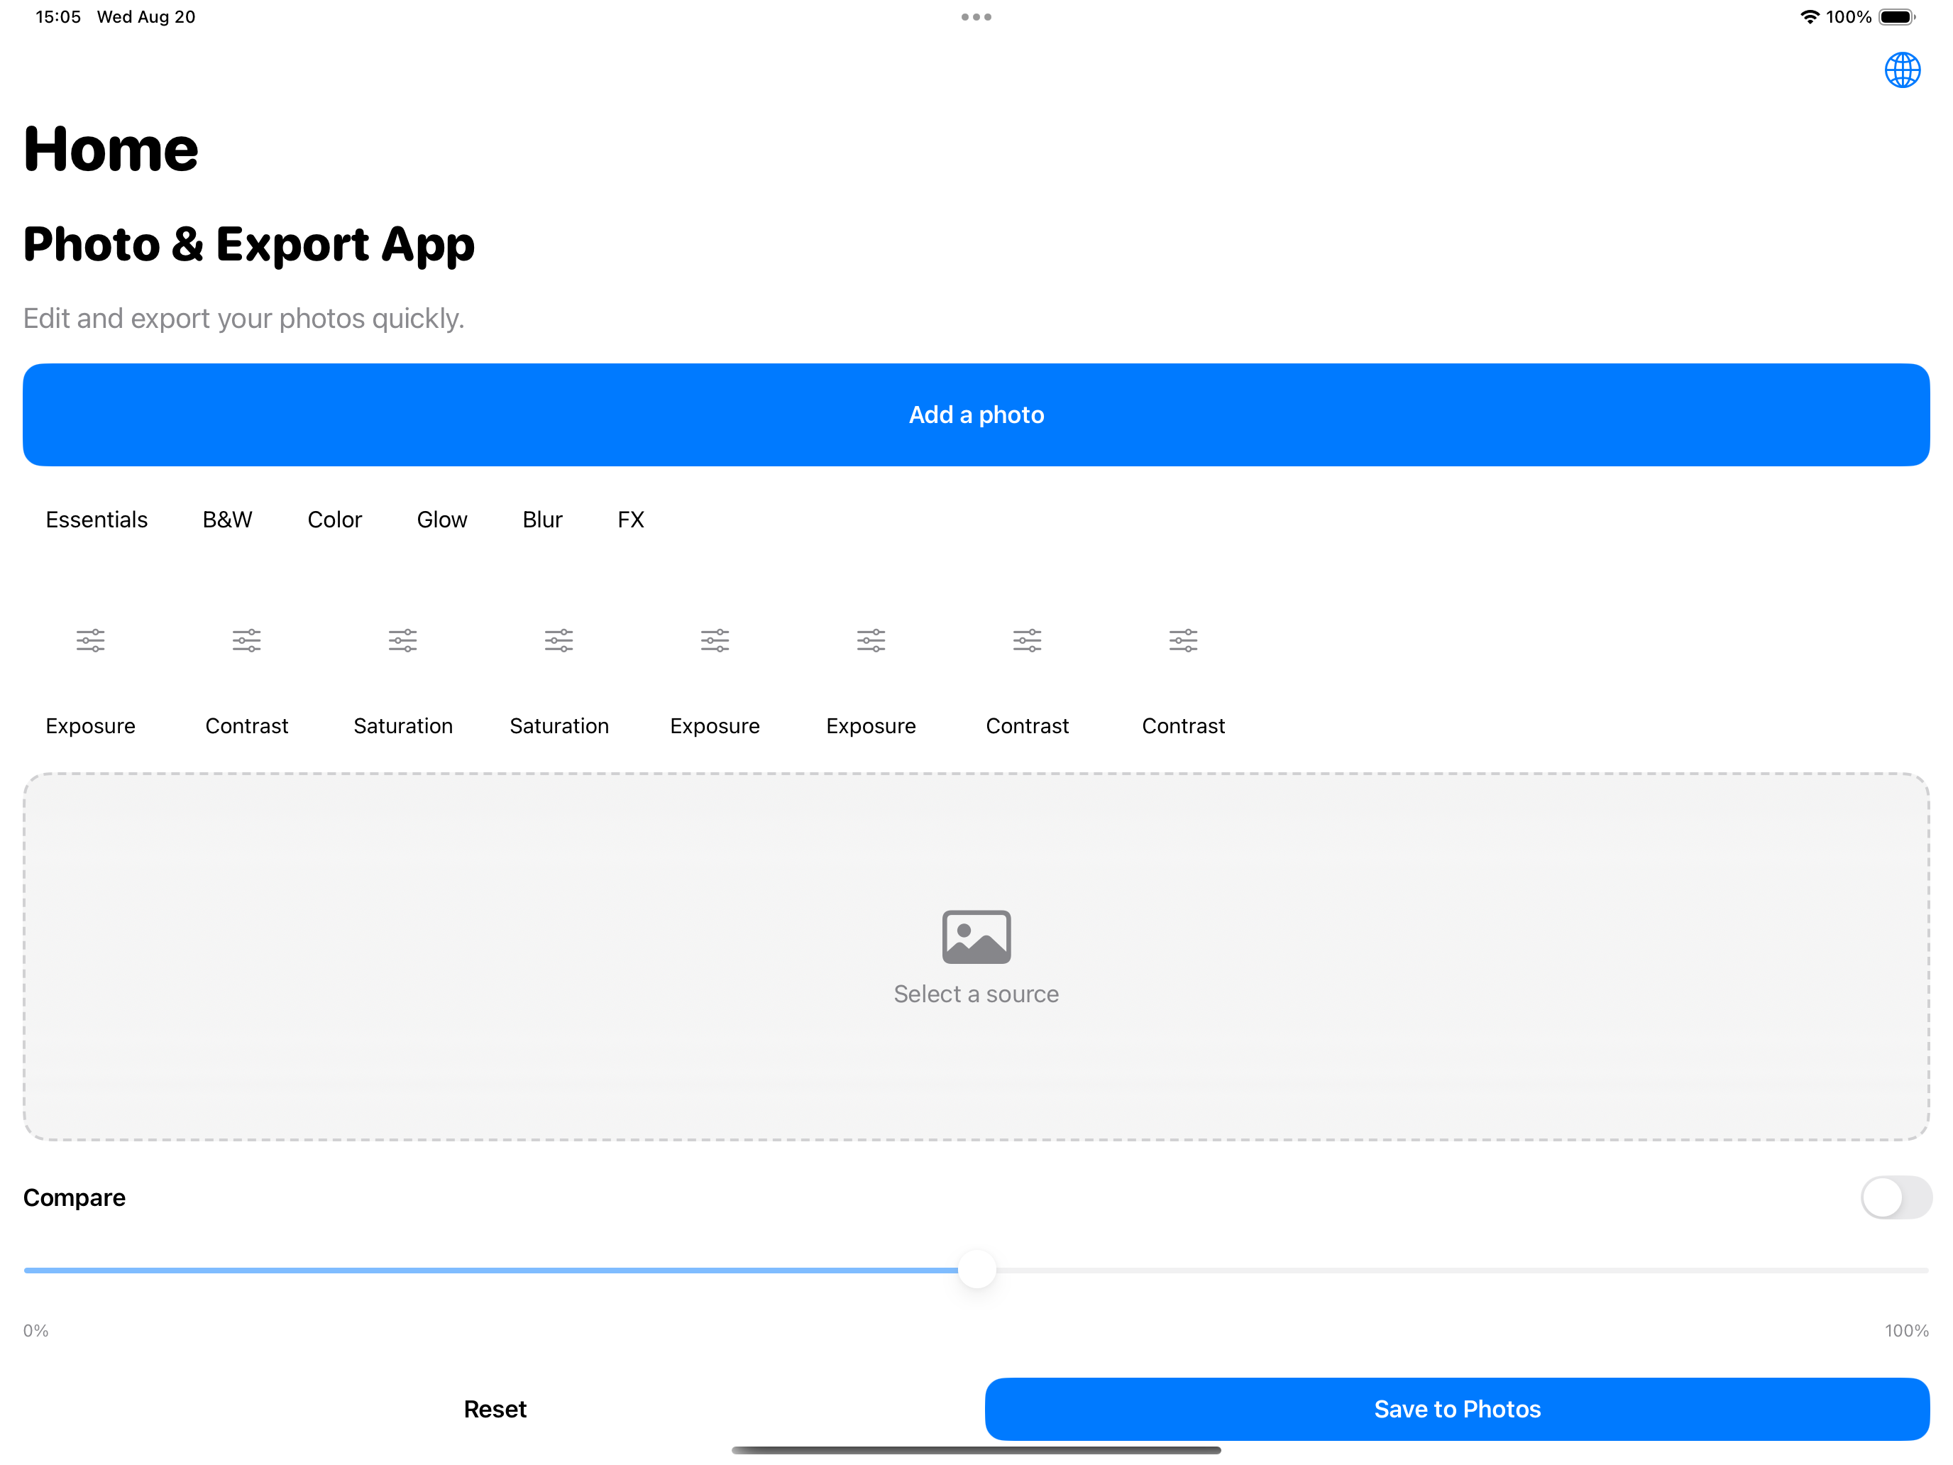Tap the Wi-Fi status icon
This screenshot has height=1465, width=1953.
click(x=1809, y=17)
